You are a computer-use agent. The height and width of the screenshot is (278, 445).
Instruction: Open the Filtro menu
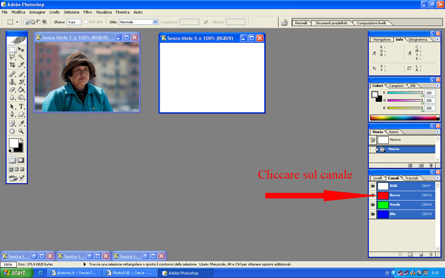coord(88,12)
